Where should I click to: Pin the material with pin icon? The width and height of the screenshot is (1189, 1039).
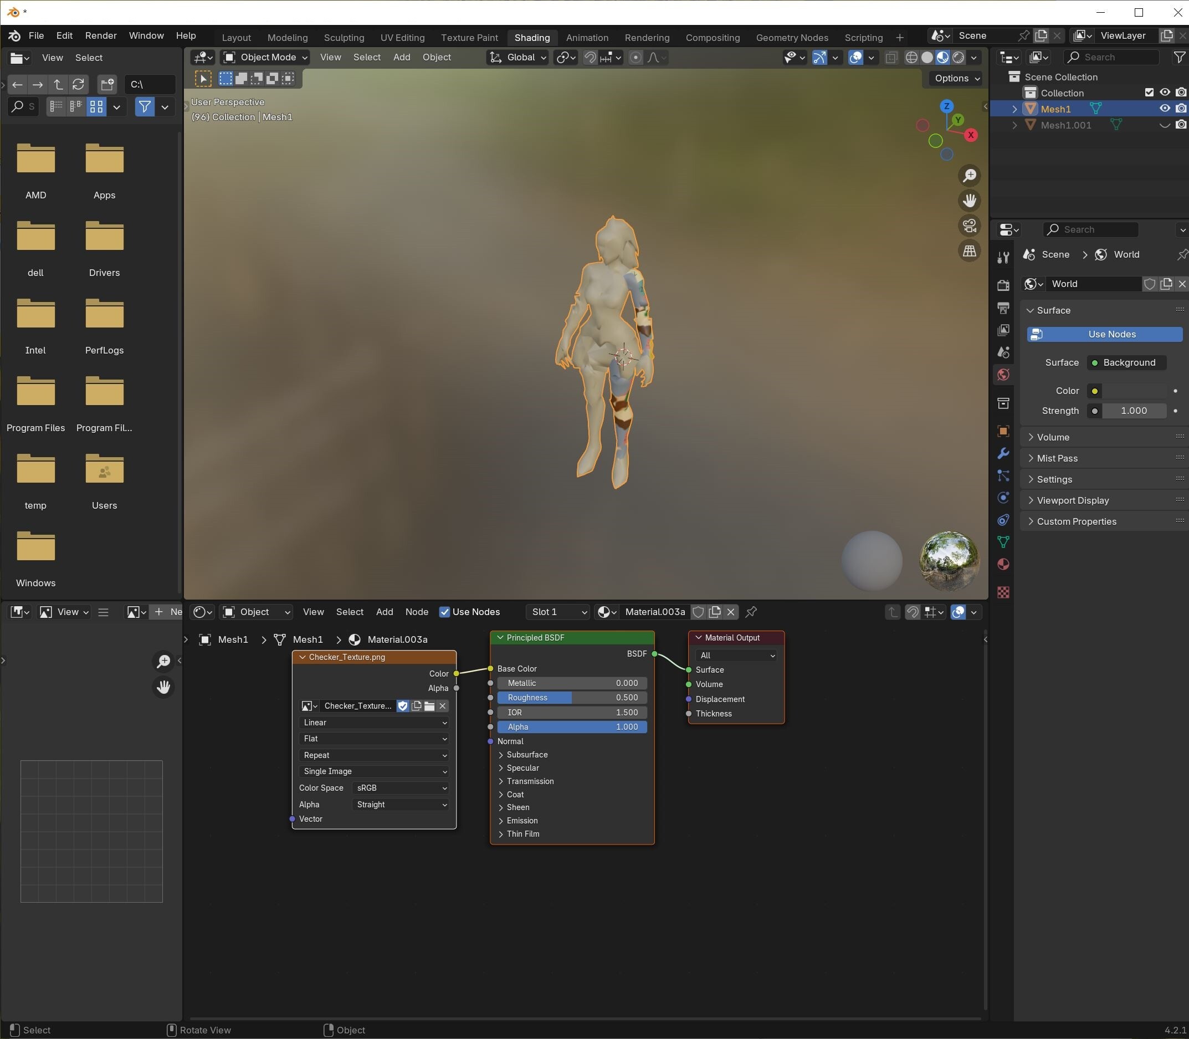click(x=751, y=612)
